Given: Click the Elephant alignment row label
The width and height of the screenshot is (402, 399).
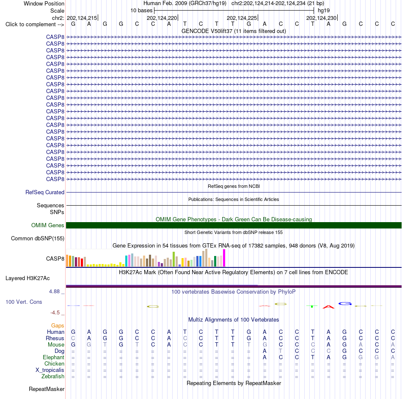Looking at the screenshot, I should [54, 358].
